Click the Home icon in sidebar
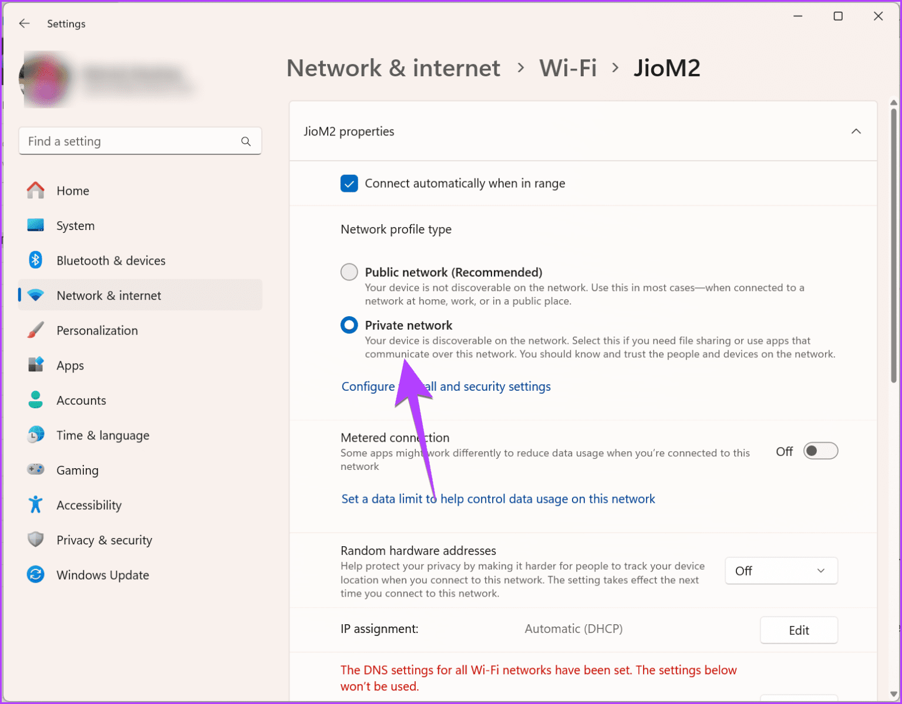This screenshot has width=902, height=704. pyautogui.click(x=36, y=191)
